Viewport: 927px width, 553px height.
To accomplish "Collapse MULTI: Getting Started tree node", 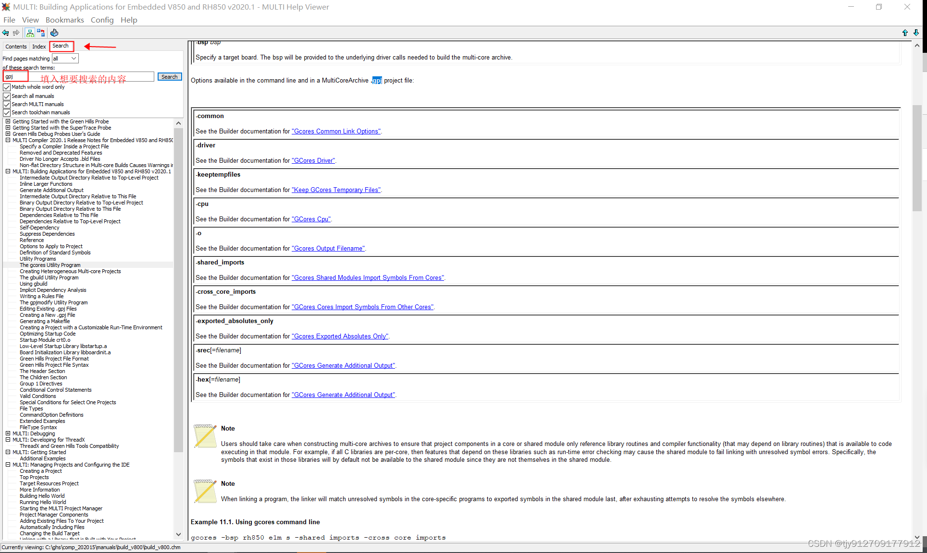I will 8,452.
